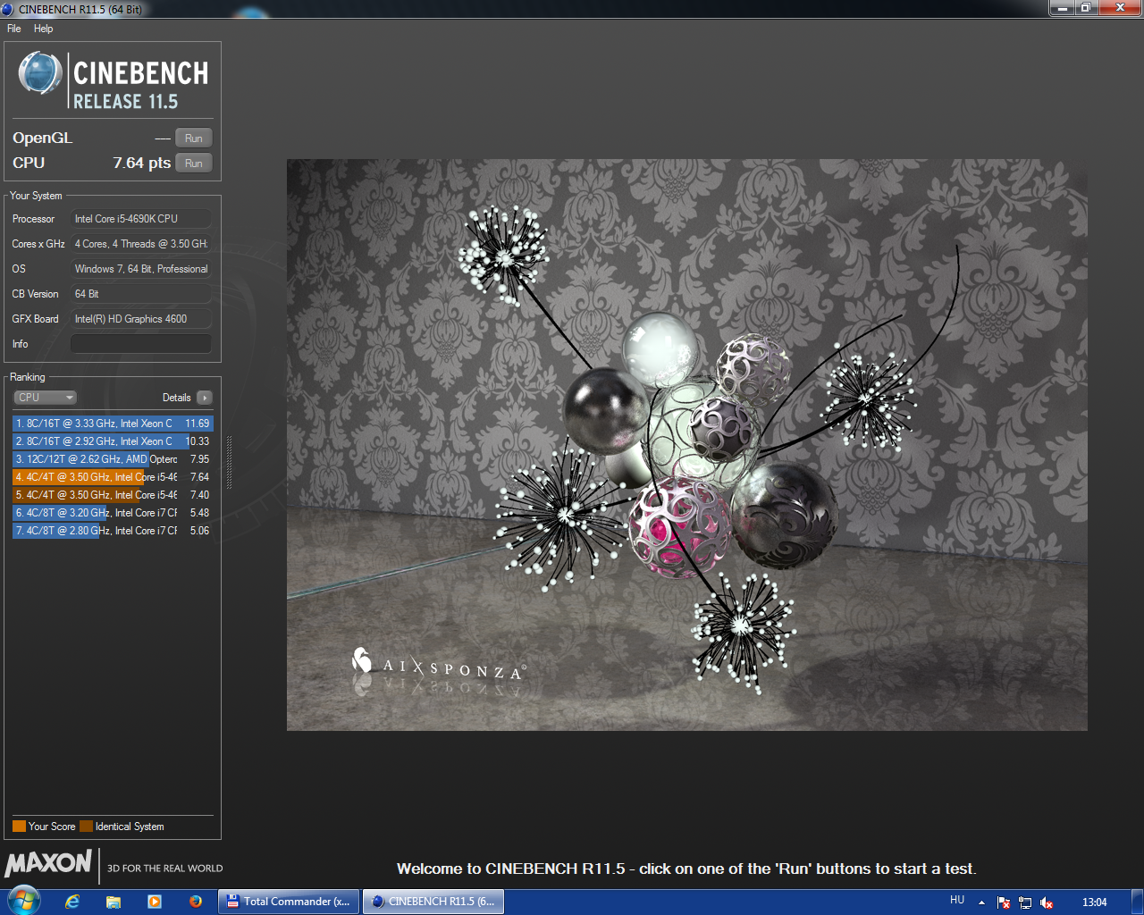Show hidden tray icons arrow

[981, 902]
